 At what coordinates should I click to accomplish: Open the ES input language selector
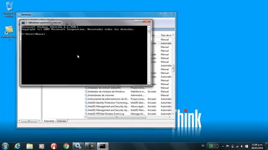click(x=203, y=146)
